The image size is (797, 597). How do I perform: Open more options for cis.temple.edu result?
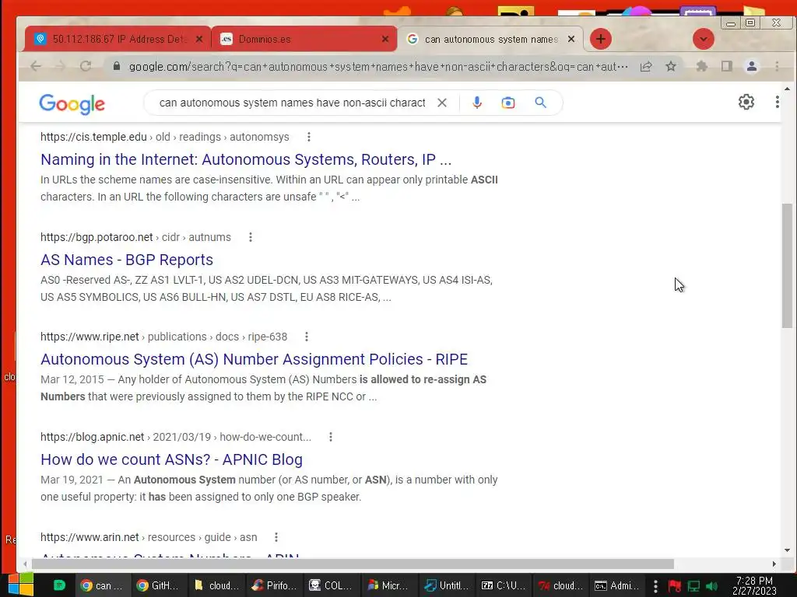(308, 137)
